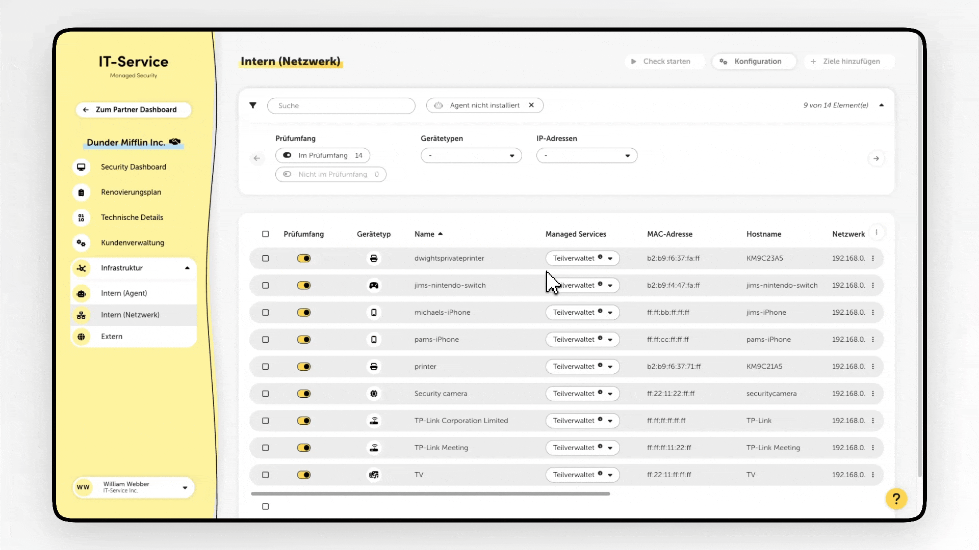
Task: Click the Konfiguration button
Action: (754, 61)
